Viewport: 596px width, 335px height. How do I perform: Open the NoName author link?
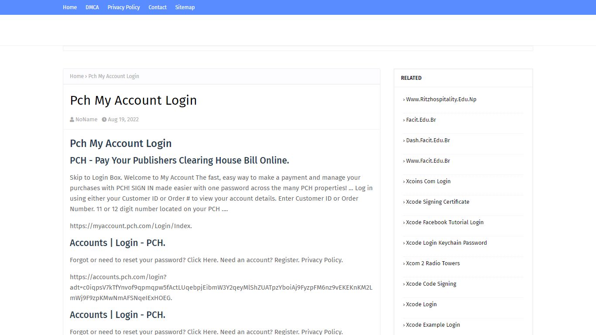[86, 120]
